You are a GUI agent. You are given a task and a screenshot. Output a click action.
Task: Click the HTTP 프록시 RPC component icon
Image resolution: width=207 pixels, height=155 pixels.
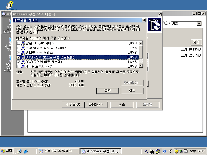click(23, 66)
